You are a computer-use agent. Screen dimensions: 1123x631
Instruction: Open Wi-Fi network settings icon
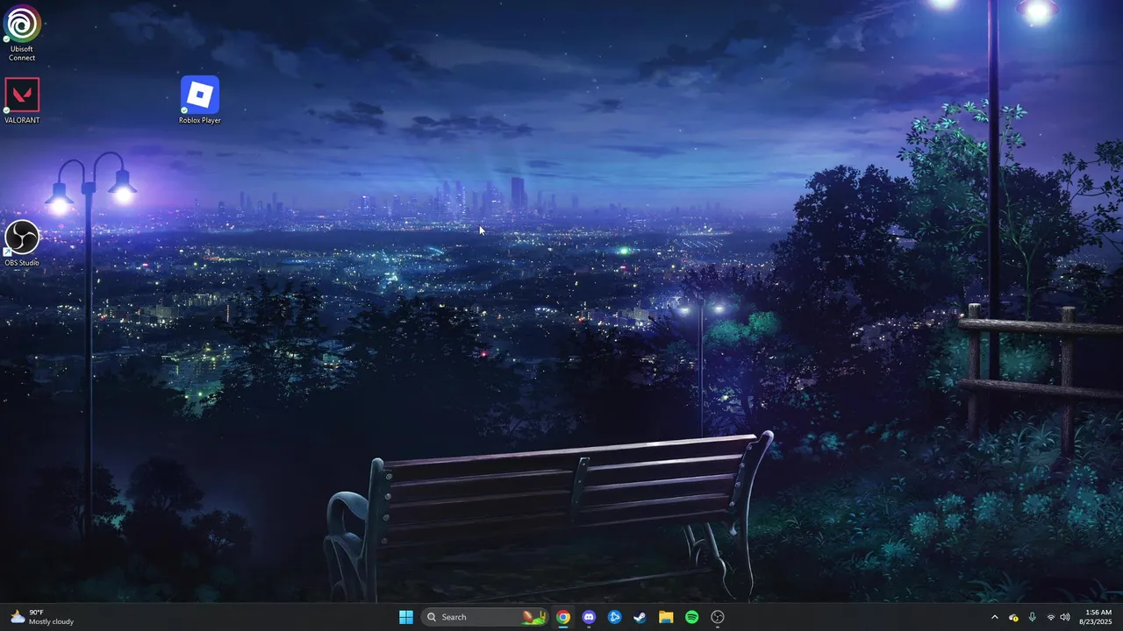[1051, 617]
